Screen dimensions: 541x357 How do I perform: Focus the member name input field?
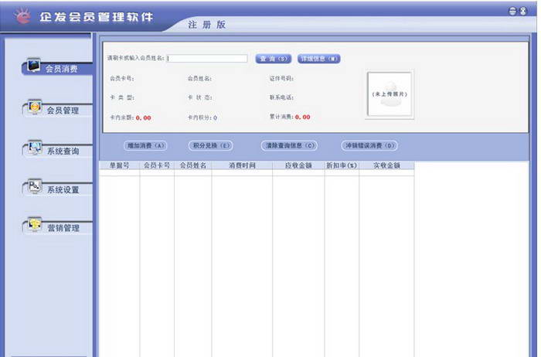(x=207, y=58)
